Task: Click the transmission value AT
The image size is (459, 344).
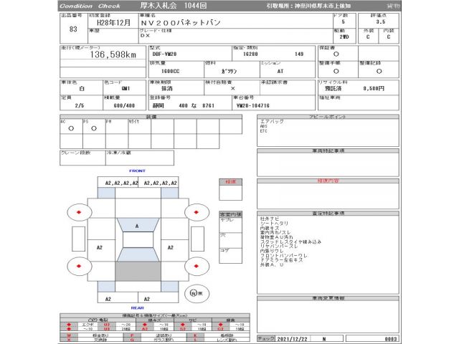Action: 280,72
